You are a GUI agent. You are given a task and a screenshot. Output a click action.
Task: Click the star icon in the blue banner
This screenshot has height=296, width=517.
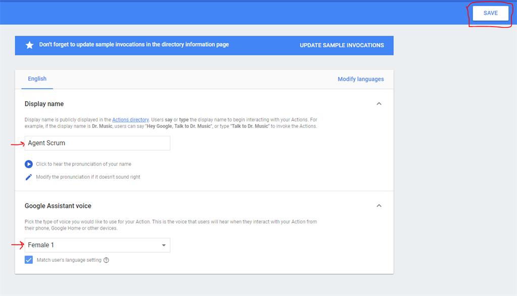[x=29, y=45]
